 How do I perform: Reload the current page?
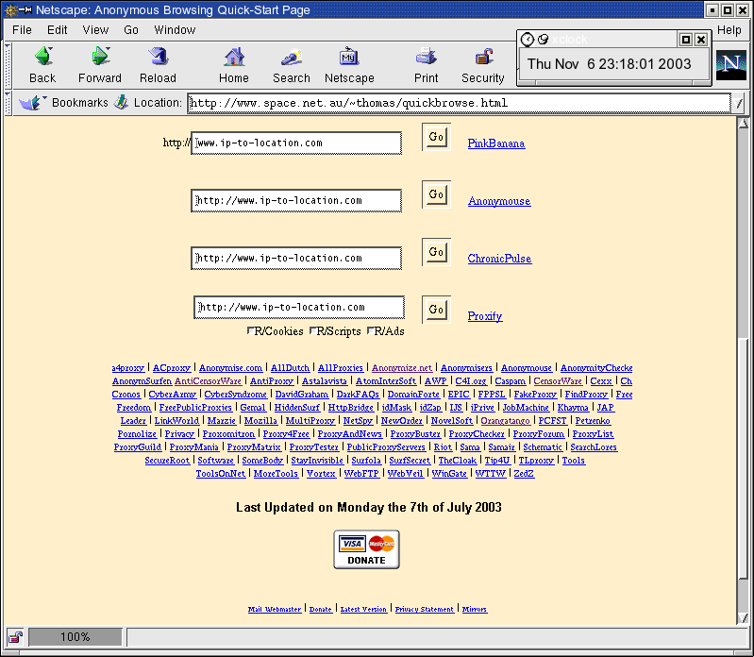(x=159, y=57)
